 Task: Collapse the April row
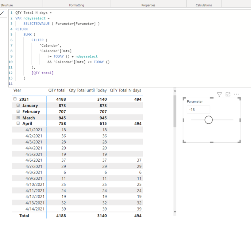[x=18, y=123]
